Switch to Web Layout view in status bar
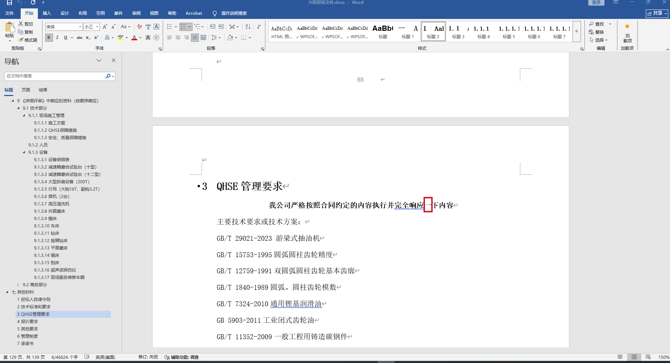670x363 pixels. (648, 357)
